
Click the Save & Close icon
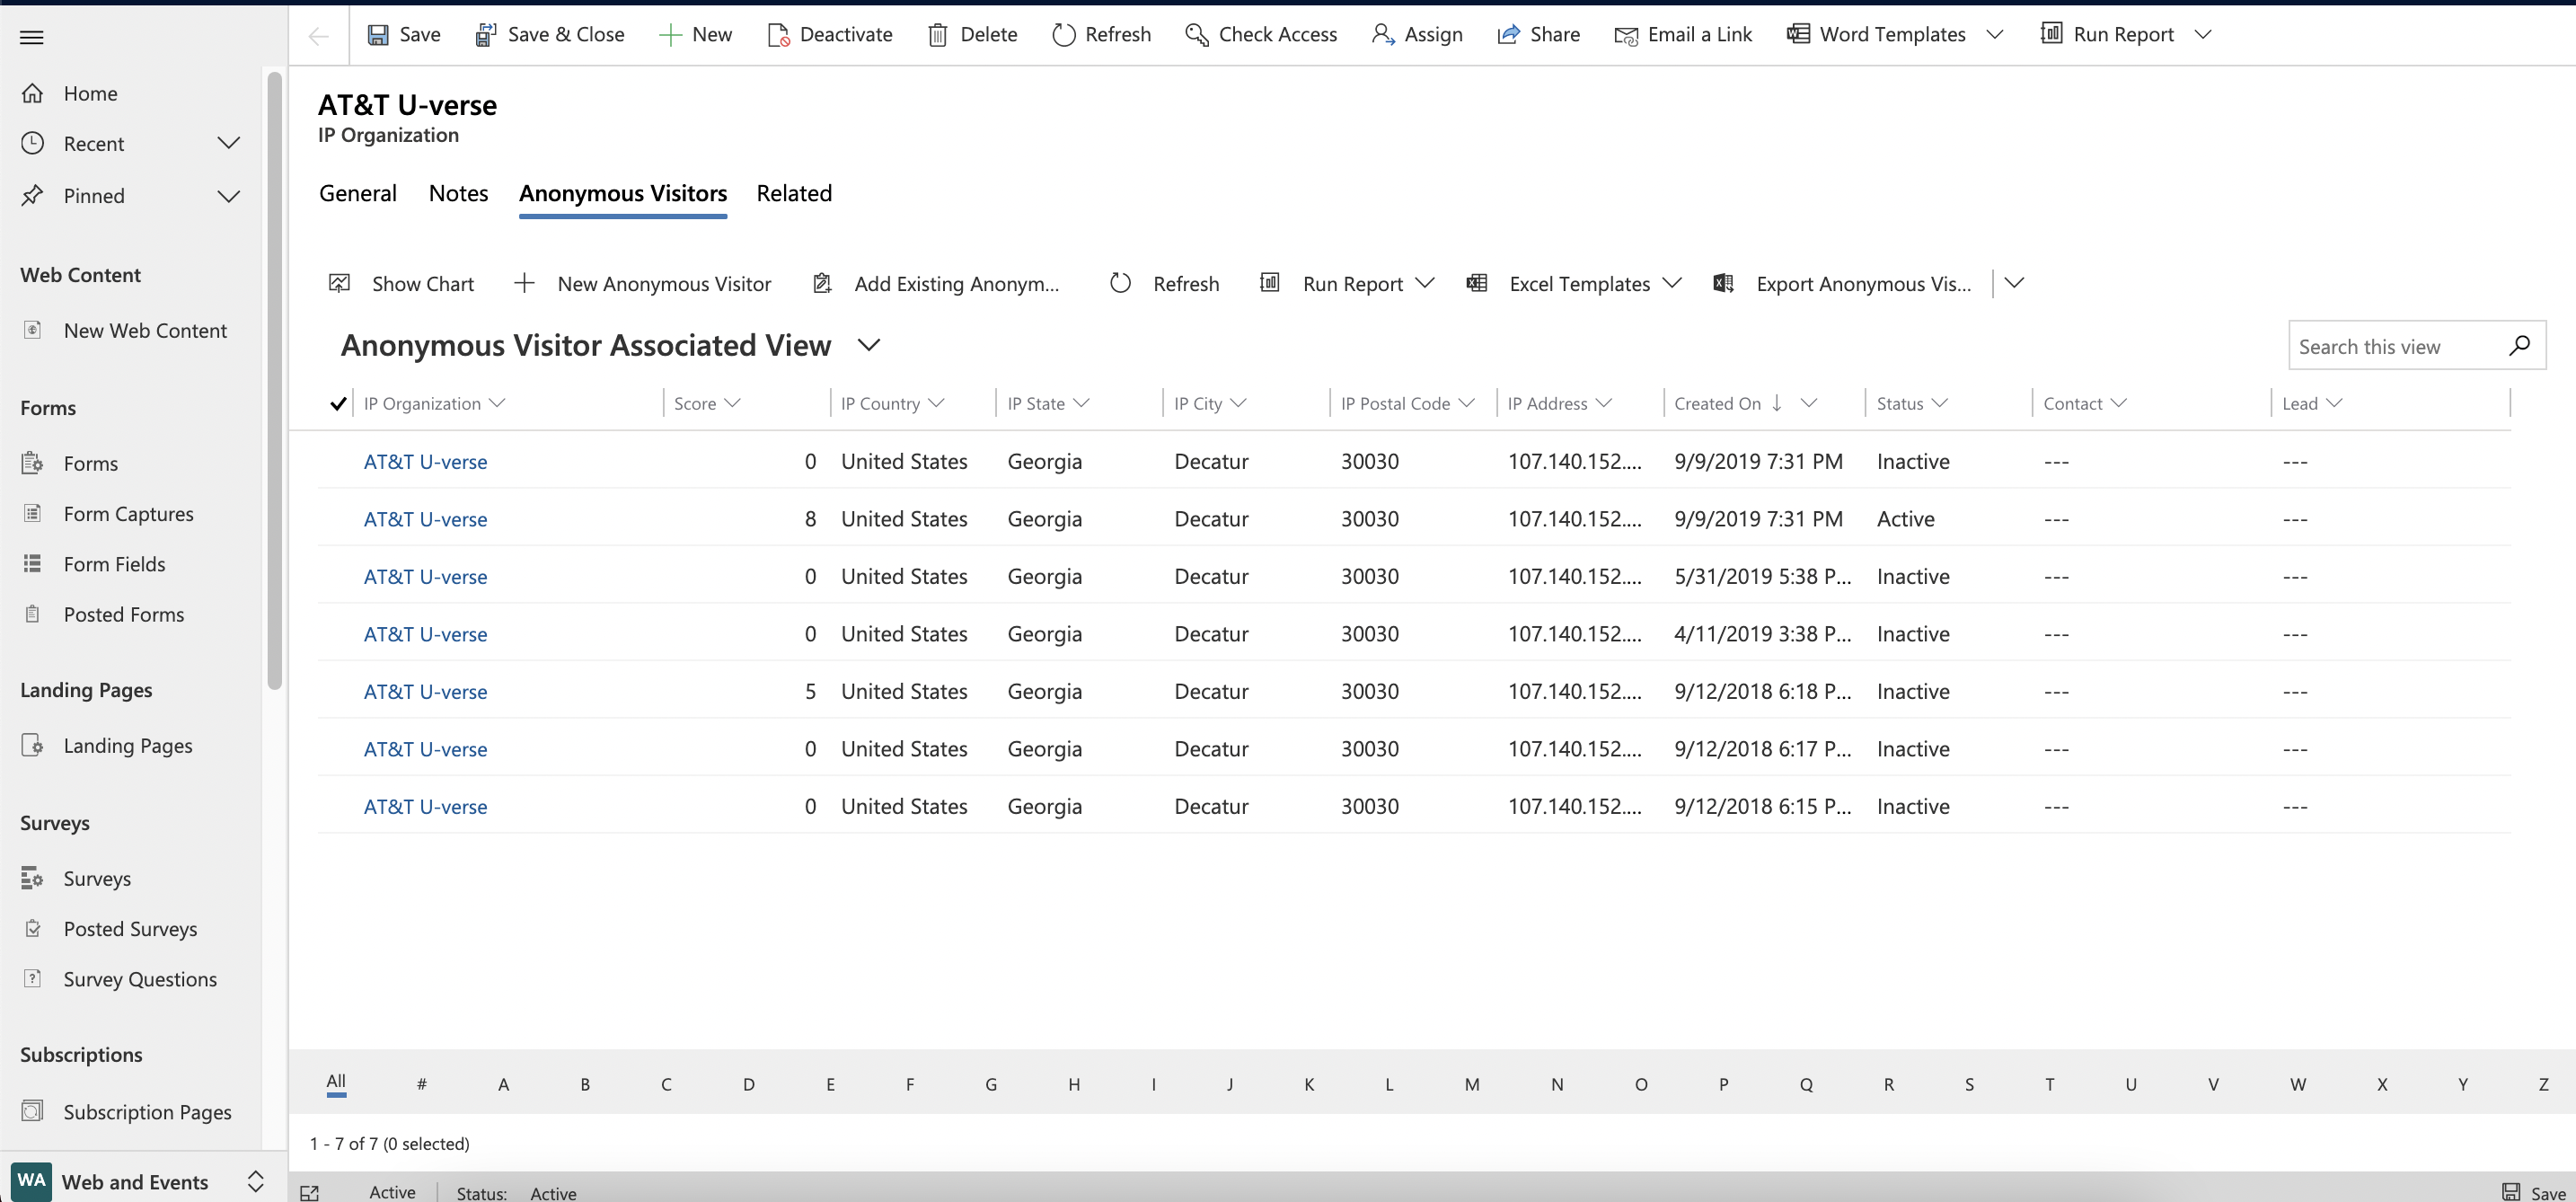[486, 35]
